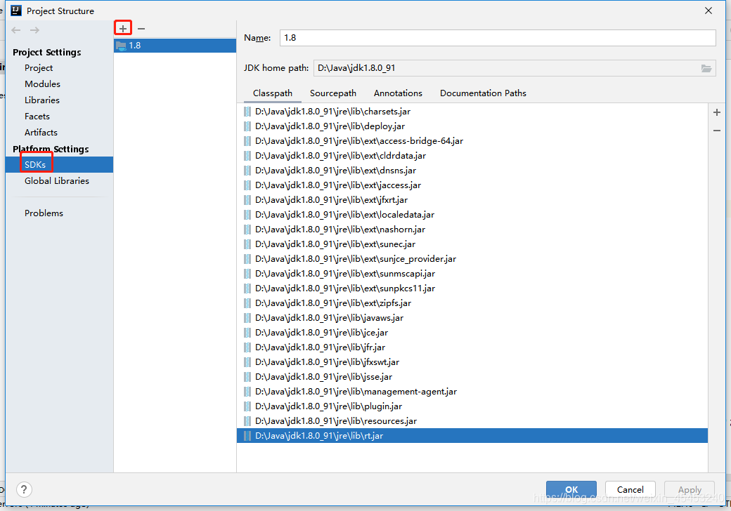The image size is (731, 511).
Task: Click the SDK Name input field
Action: pyautogui.click(x=498, y=38)
